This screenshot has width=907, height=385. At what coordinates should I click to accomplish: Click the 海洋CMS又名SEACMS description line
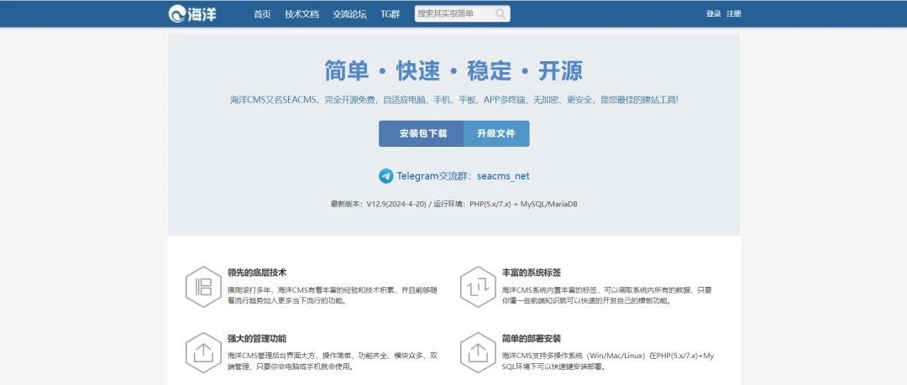click(x=454, y=100)
